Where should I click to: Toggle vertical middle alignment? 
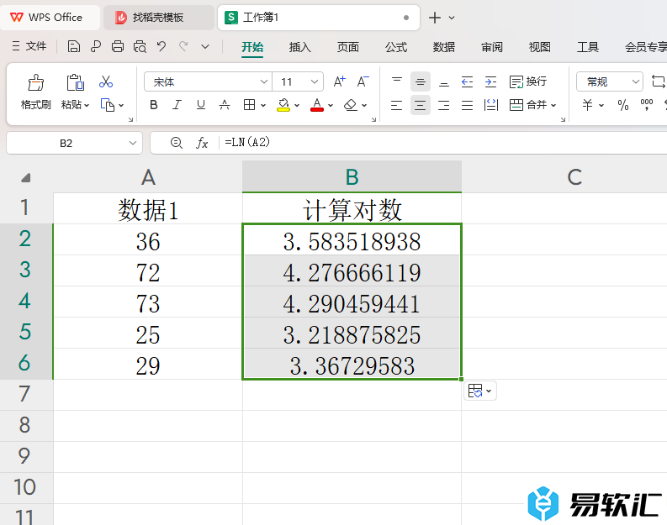click(421, 81)
